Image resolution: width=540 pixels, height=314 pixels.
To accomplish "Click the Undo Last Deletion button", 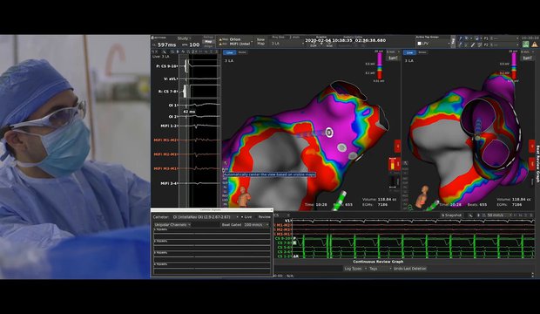I will coord(410,269).
